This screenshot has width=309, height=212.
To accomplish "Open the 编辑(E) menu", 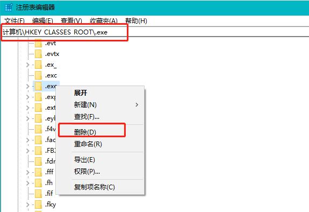I will [42, 21].
